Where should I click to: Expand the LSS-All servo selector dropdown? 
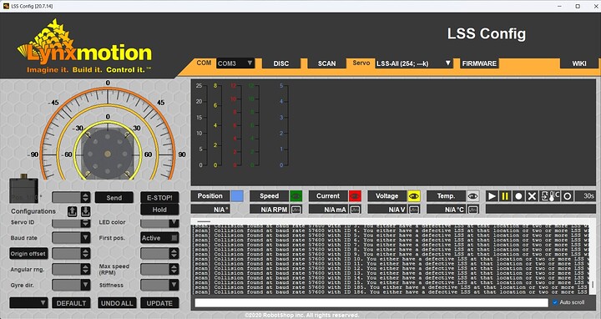[414, 63]
